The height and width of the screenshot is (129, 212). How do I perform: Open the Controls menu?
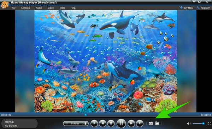pyautogui.click(x=25, y=8)
